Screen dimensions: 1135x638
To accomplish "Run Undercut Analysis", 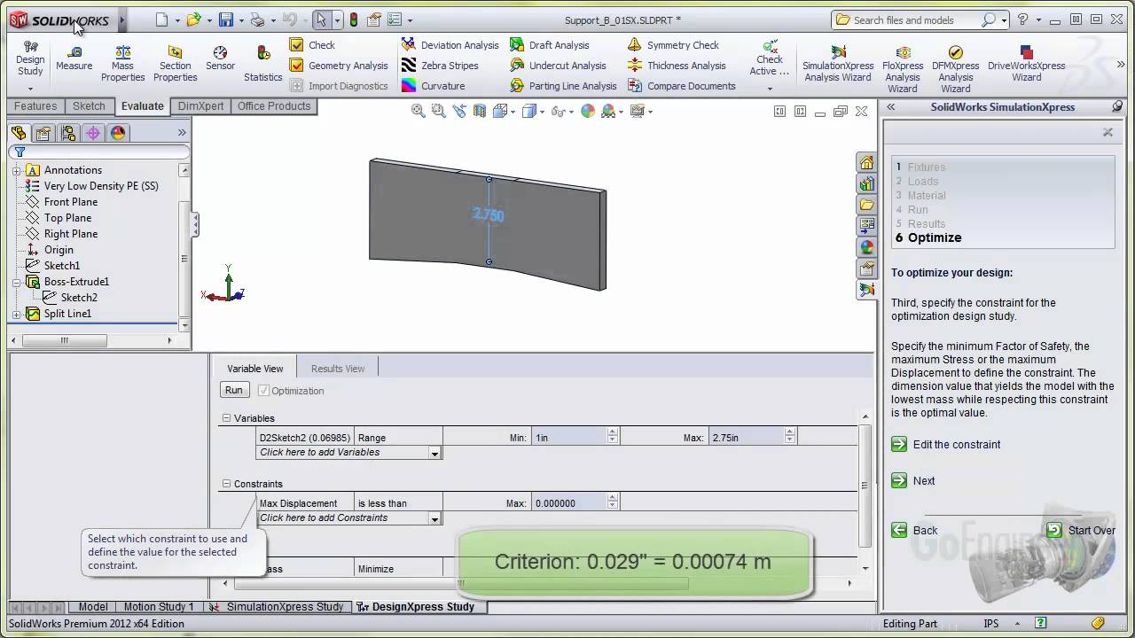I will [x=558, y=66].
